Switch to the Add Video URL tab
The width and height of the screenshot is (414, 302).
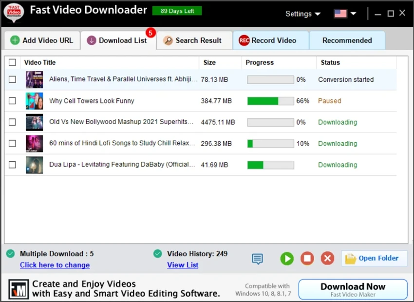tap(42, 40)
